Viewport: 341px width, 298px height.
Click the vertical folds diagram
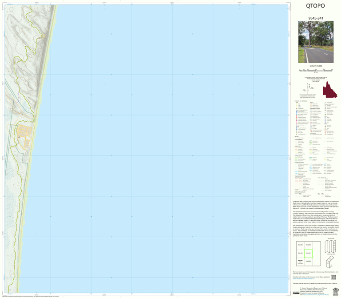click(x=330, y=246)
